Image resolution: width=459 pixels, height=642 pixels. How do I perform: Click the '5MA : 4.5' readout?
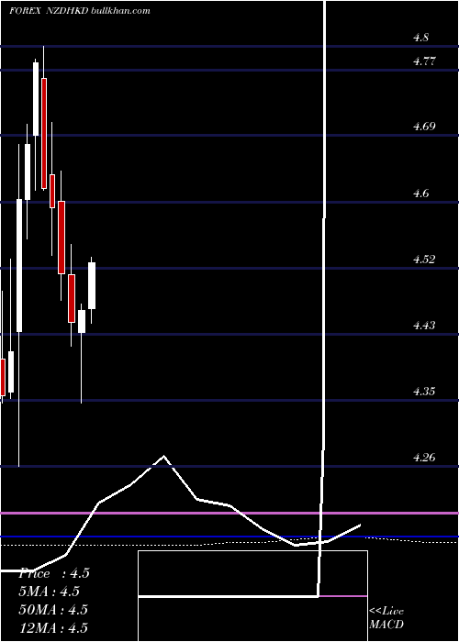(x=50, y=592)
